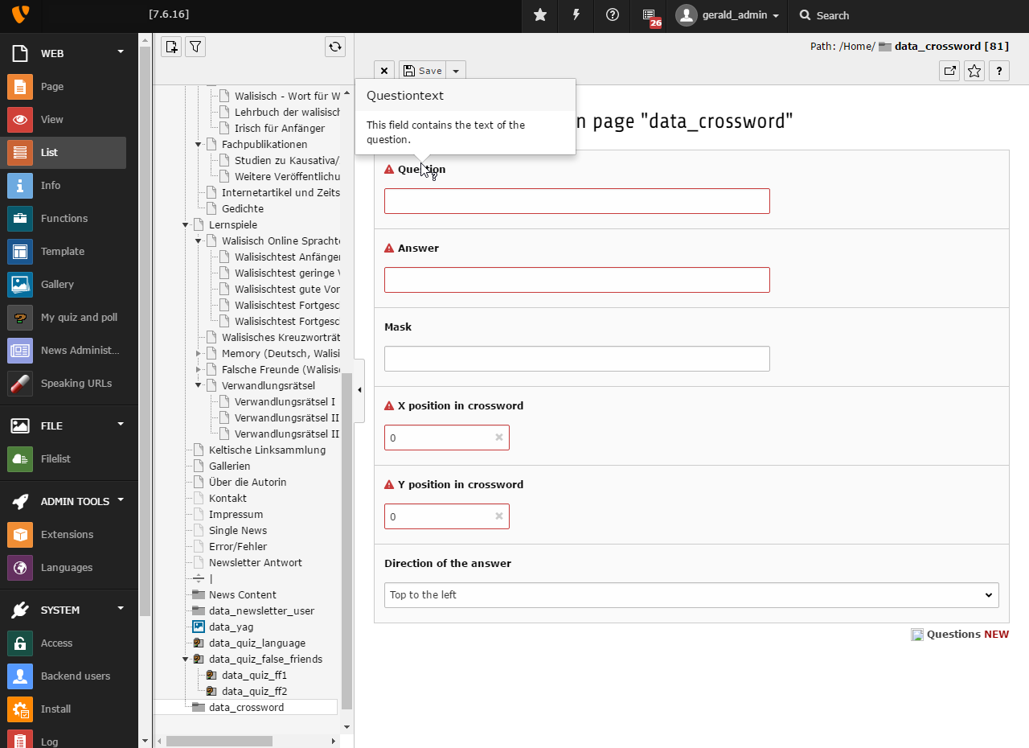Image resolution: width=1029 pixels, height=748 pixels.
Task: Open the help question mark menu in the top bar
Action: (613, 15)
